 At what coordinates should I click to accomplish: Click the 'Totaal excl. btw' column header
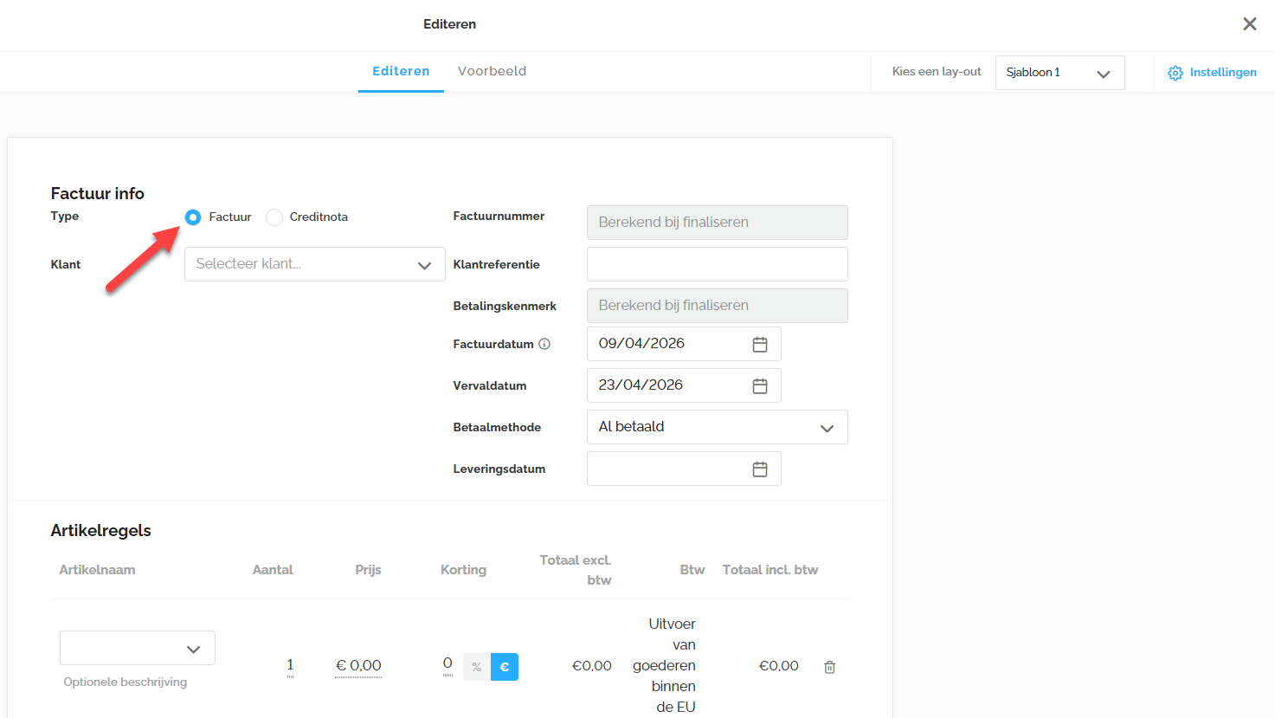coord(576,570)
